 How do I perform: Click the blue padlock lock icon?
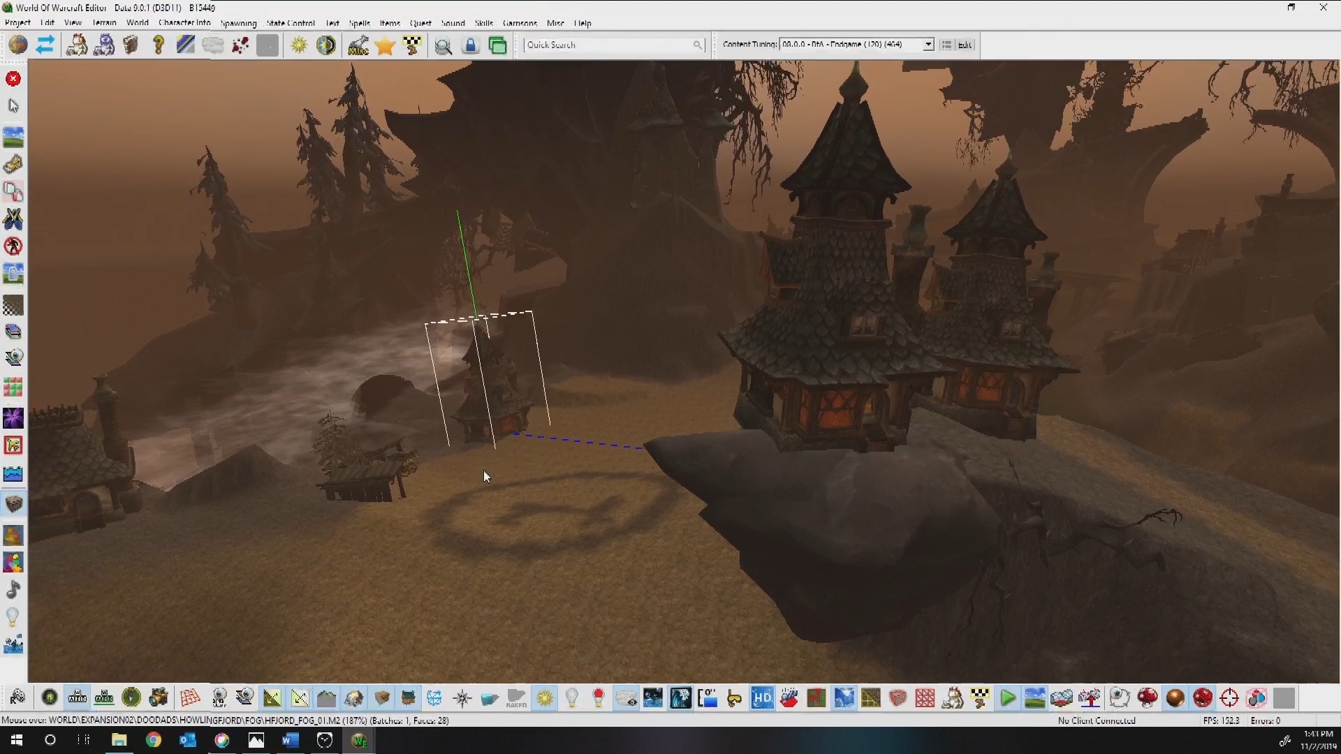click(x=471, y=46)
